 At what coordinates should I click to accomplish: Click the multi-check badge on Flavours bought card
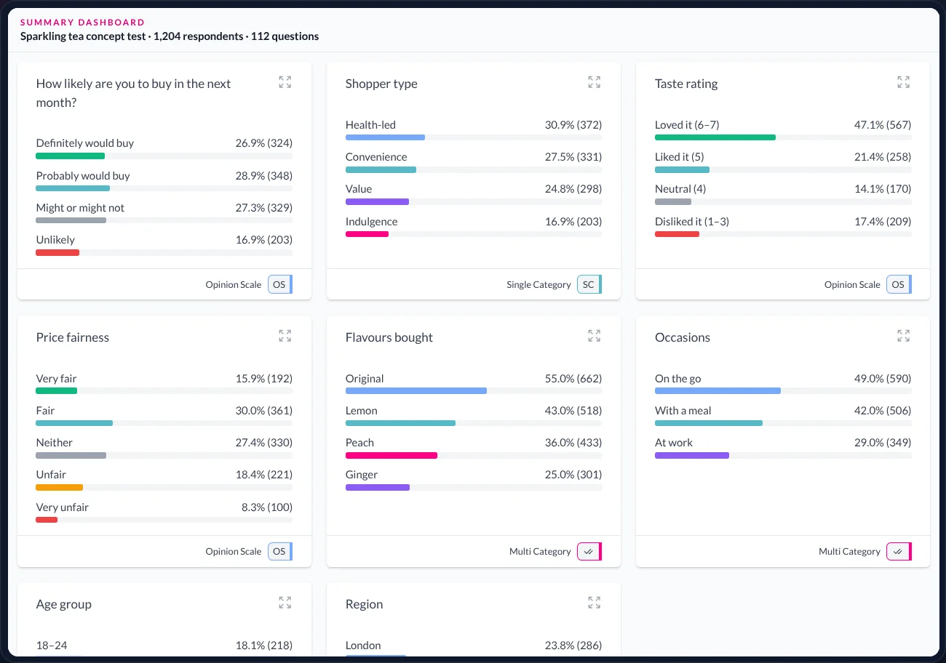[589, 551]
